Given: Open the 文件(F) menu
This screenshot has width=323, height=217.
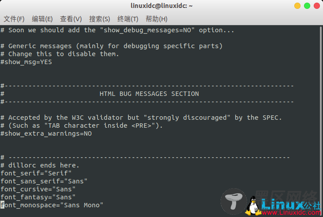Looking at the screenshot, I should click(14, 19).
